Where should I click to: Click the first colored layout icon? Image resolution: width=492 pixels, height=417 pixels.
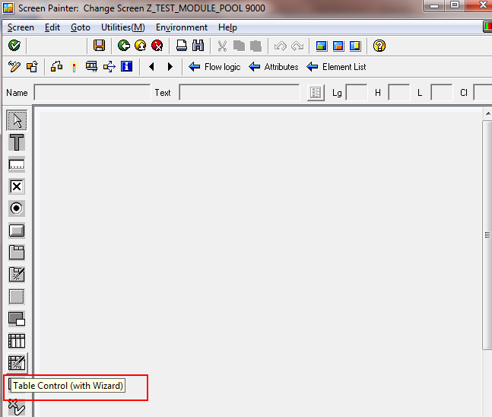point(322,46)
